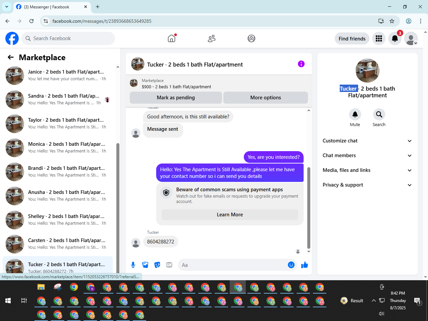Click the 'Yes, are you interested?' message bubble
428x321 pixels.
point(274,157)
